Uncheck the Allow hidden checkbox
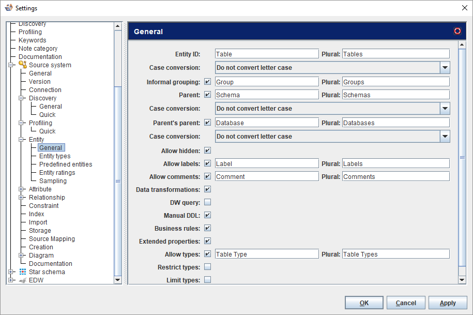This screenshot has width=473, height=315. click(x=207, y=151)
